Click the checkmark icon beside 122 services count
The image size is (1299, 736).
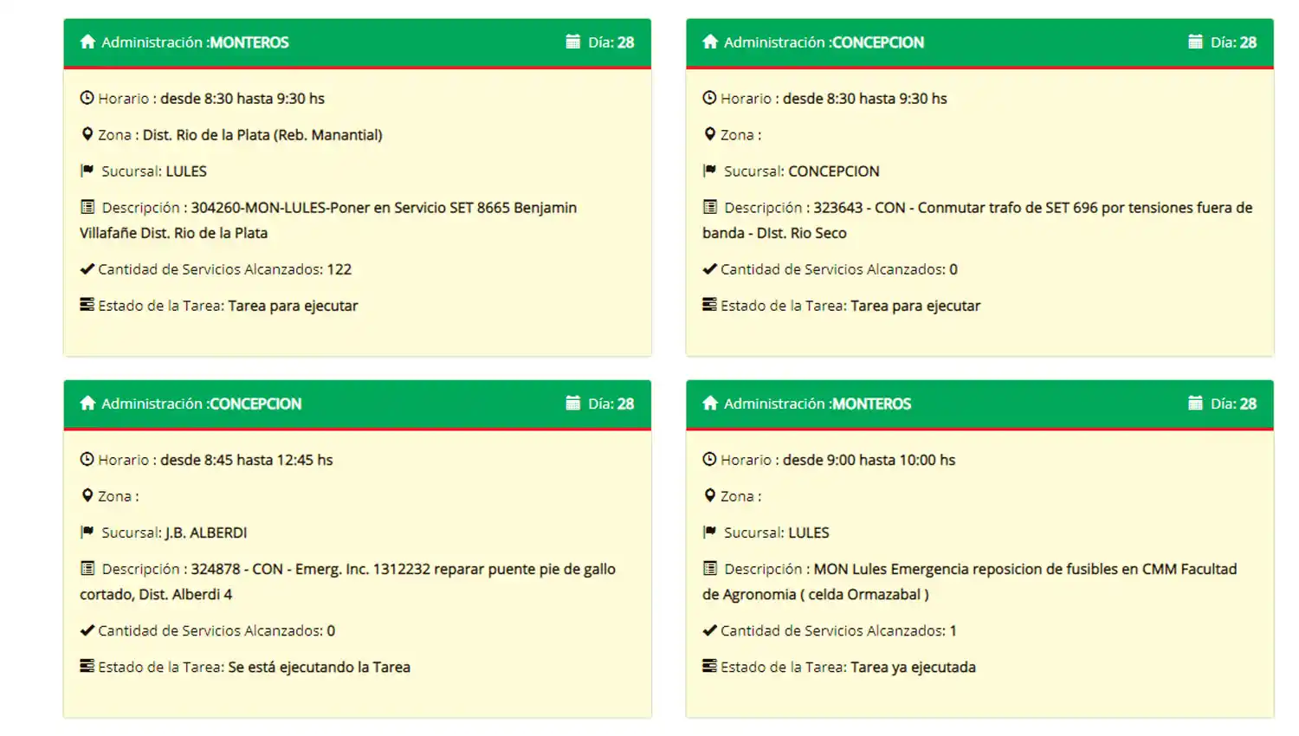tap(87, 269)
